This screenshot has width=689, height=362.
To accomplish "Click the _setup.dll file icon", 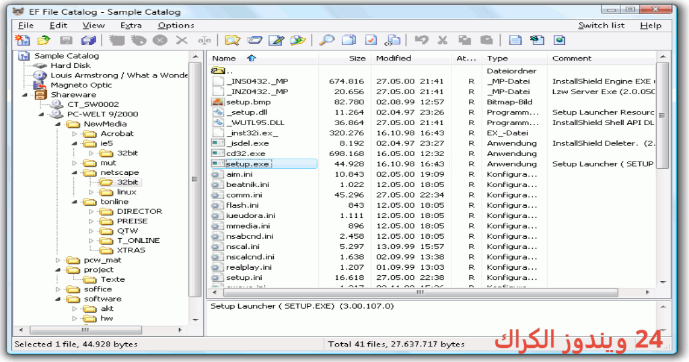I will [x=218, y=112].
